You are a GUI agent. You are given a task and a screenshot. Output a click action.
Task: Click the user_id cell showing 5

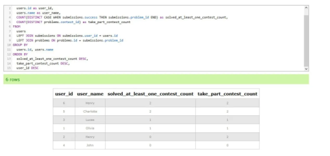pyautogui.click(x=64, y=112)
